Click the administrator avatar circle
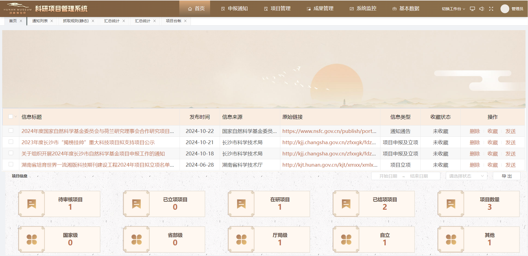The width and height of the screenshot is (528, 256). point(505,9)
